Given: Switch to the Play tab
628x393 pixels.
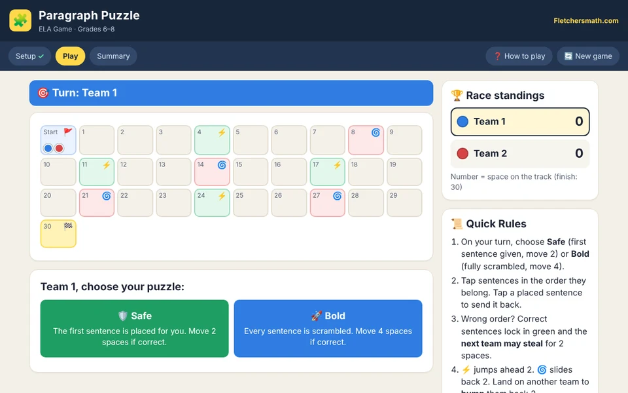Looking at the screenshot, I should (70, 56).
